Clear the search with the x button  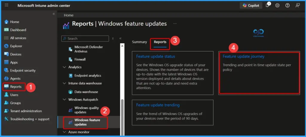[x=113, y=39]
